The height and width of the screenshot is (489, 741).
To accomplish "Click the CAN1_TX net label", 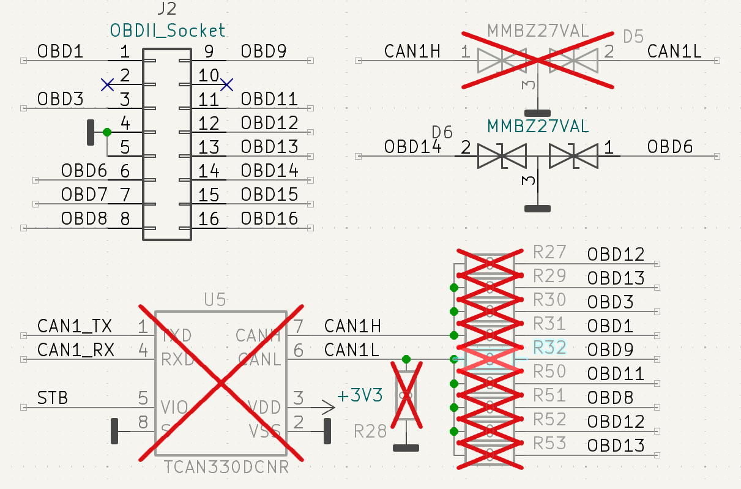I will coord(74,326).
